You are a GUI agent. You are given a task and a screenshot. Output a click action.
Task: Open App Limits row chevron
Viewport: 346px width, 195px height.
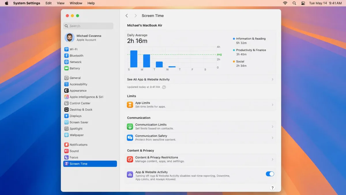(x=272, y=105)
